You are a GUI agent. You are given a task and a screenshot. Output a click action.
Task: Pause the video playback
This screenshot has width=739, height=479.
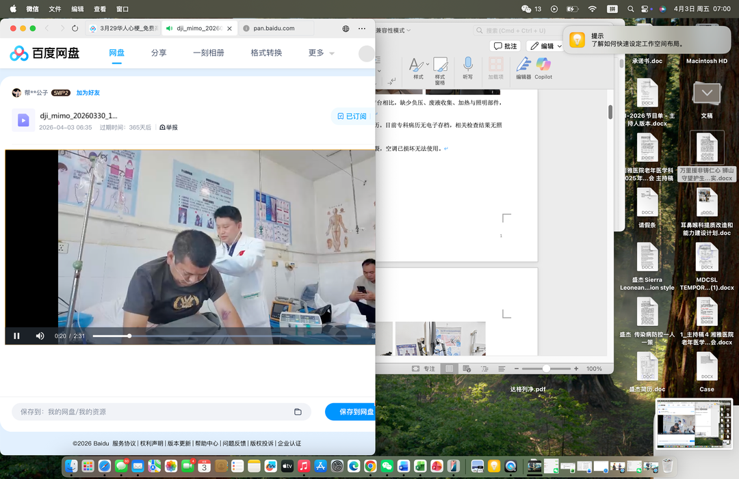[x=16, y=336]
